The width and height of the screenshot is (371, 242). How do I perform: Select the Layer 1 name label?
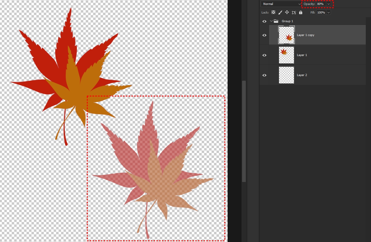click(x=302, y=55)
